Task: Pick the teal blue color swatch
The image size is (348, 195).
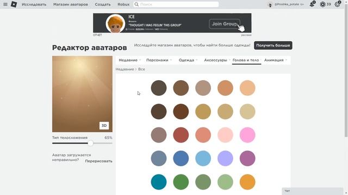Action: tap(159, 182)
